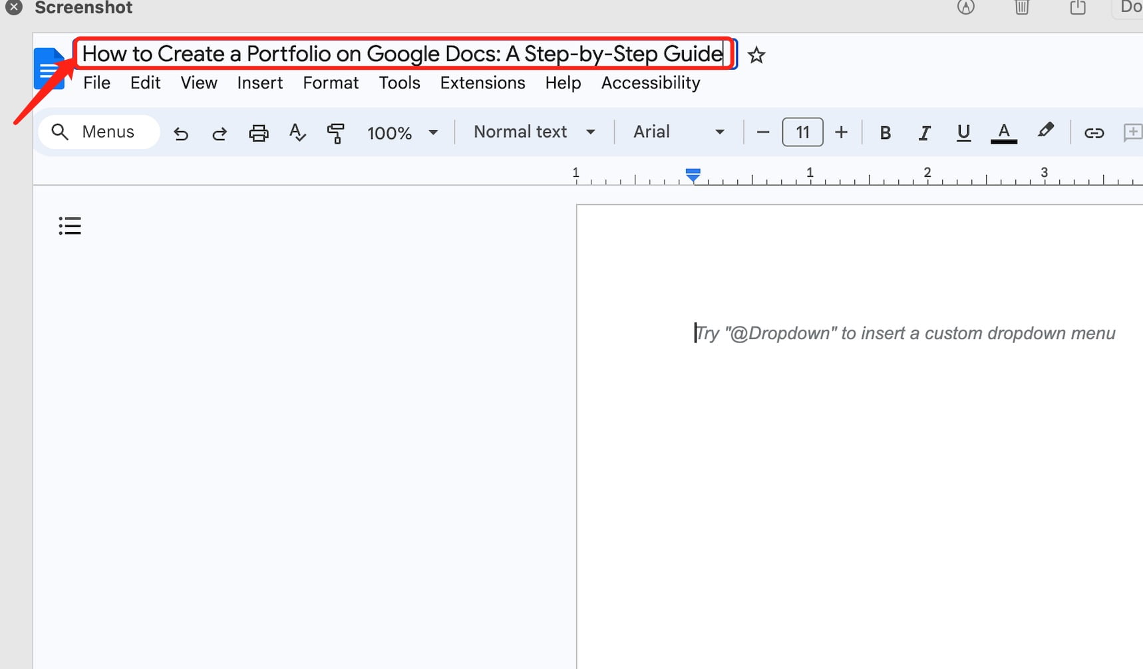Open the View menu

[199, 83]
